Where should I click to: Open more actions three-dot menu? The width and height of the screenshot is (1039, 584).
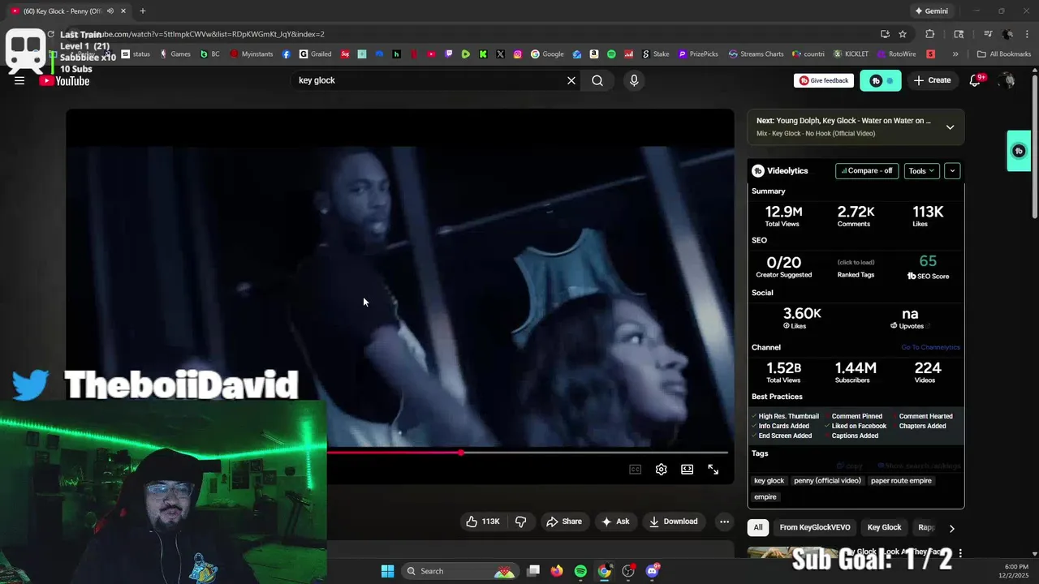click(725, 522)
